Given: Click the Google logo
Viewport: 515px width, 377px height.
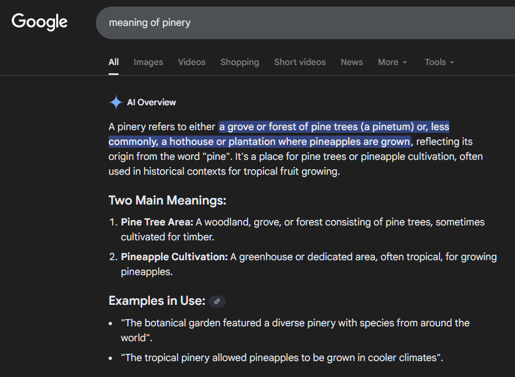Looking at the screenshot, I should click(x=40, y=22).
